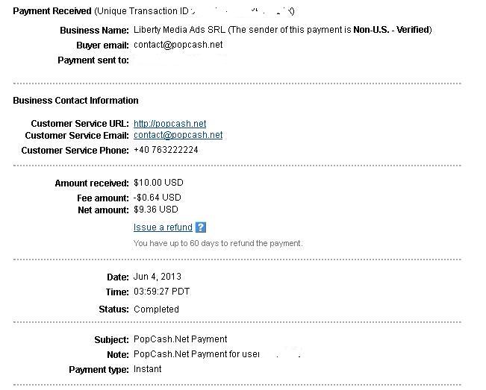
Task: Click the PopCash.Net Payment subject text
Action: 181,339
